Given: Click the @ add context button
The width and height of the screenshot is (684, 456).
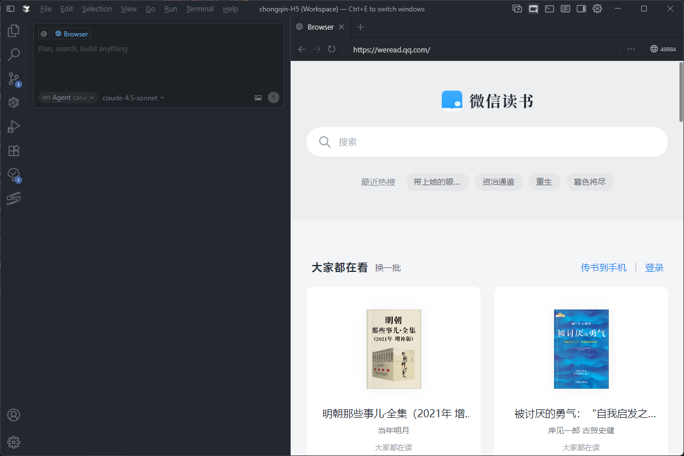Looking at the screenshot, I should click(x=44, y=34).
